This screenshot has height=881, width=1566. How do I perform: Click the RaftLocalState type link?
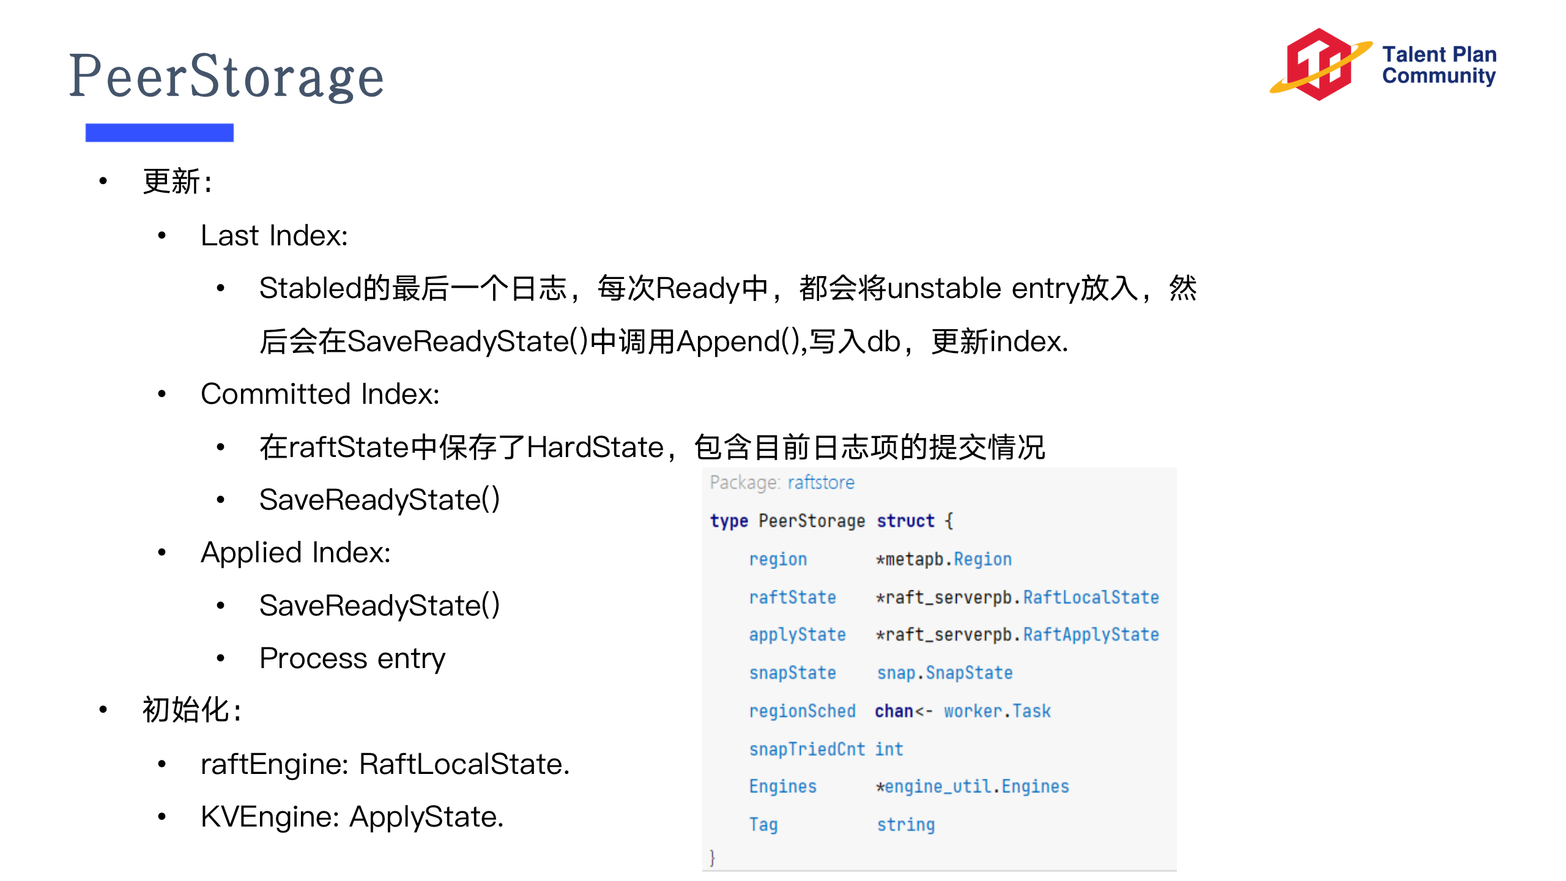point(1091,597)
